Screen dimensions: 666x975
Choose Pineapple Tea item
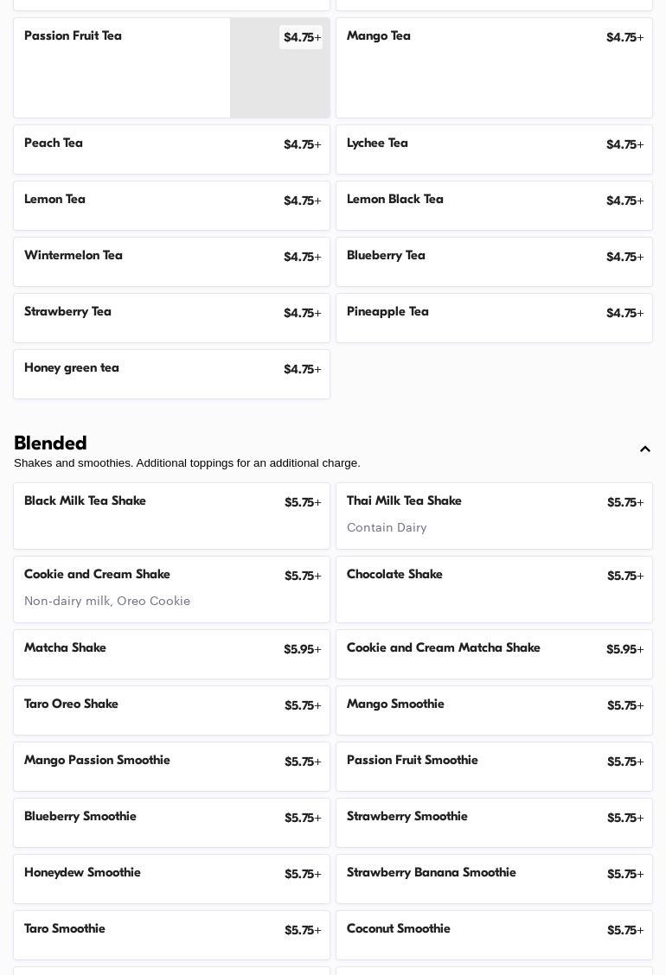[494, 318]
